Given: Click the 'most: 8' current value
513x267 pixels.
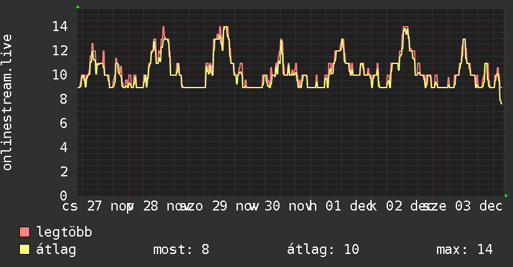Looking at the screenshot, I should coord(181,250).
